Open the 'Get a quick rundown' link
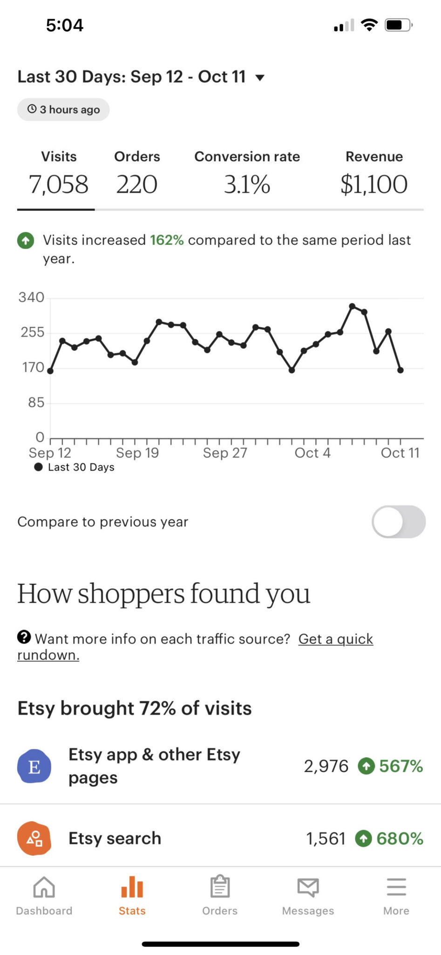441x955 pixels. [x=195, y=647]
